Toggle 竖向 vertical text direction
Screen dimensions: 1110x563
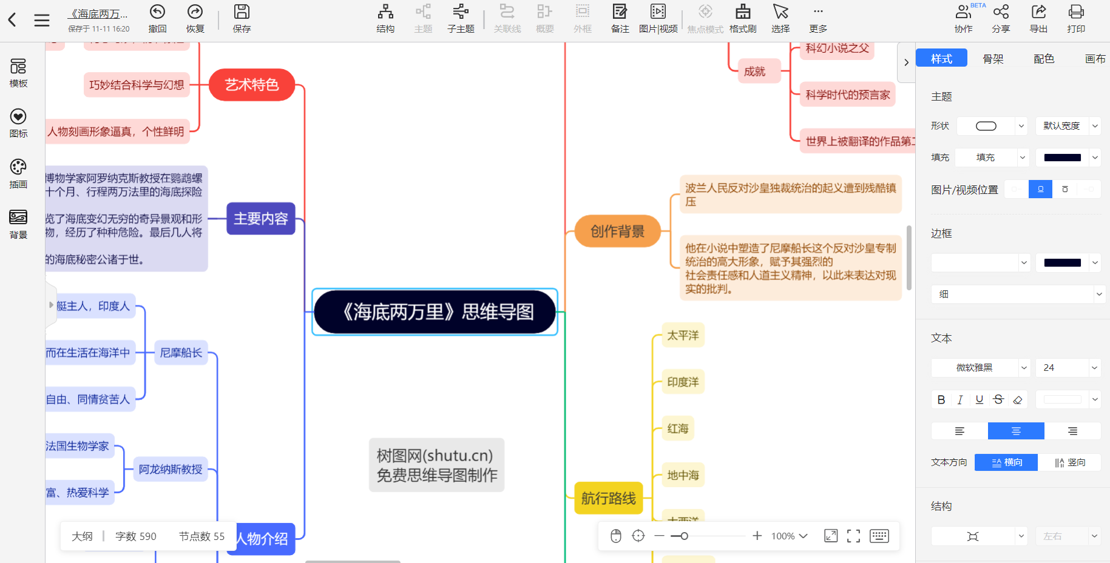coord(1070,462)
